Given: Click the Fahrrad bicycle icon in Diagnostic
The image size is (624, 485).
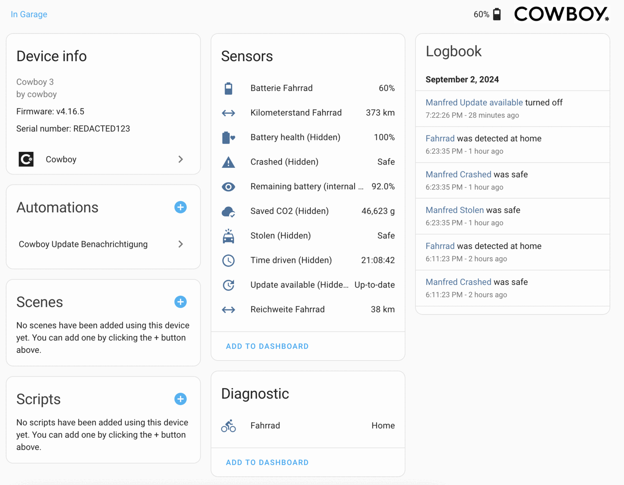Looking at the screenshot, I should (229, 426).
